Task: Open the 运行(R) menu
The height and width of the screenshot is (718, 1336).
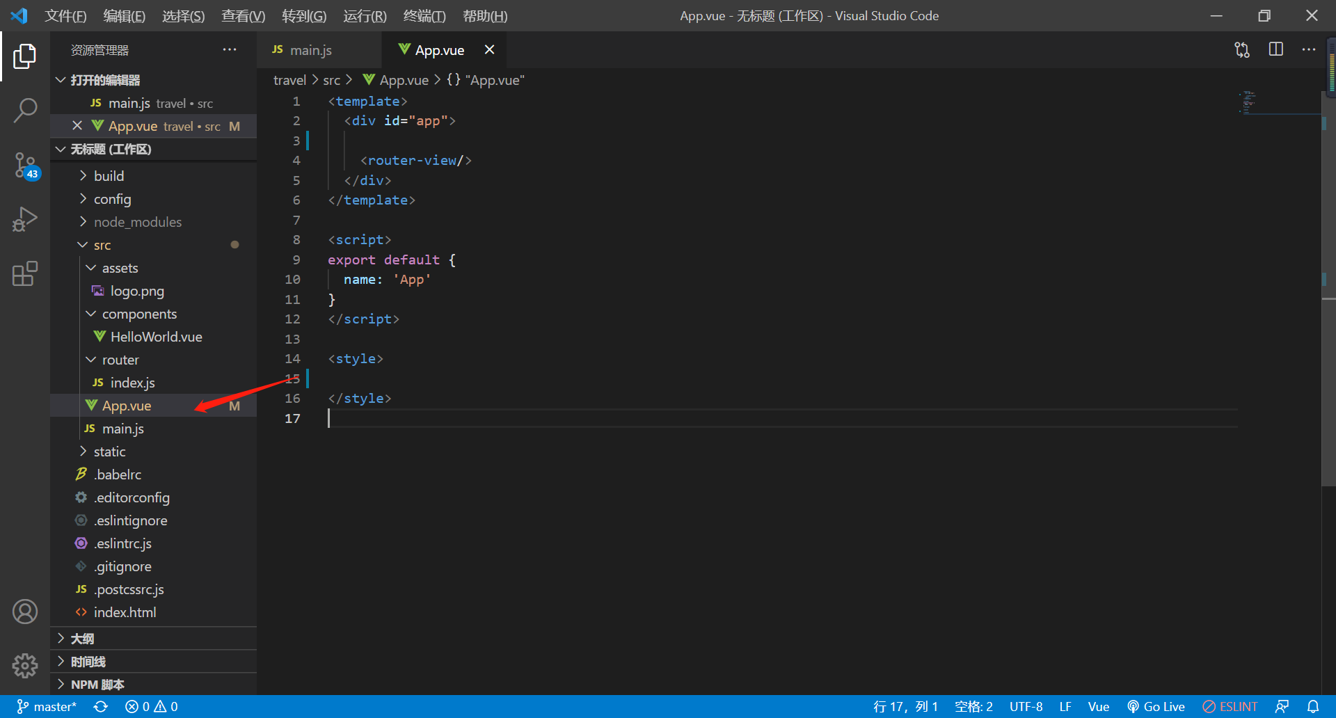Action: pyautogui.click(x=365, y=16)
